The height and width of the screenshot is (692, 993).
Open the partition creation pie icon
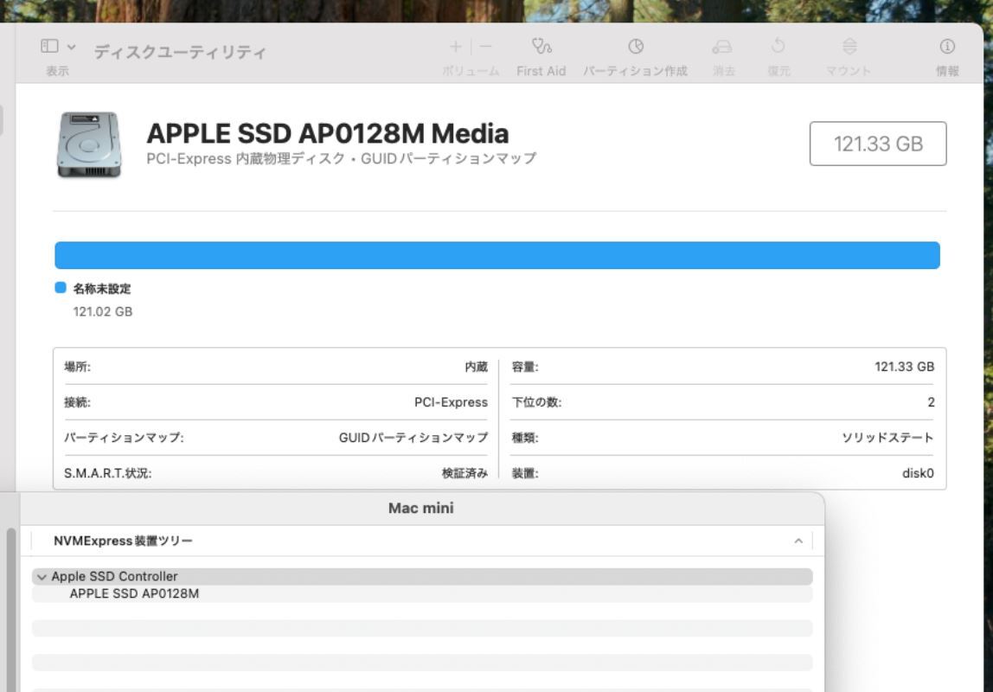tap(635, 47)
